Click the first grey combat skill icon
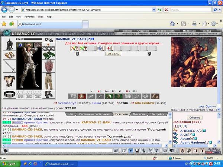 tap(73, 96)
